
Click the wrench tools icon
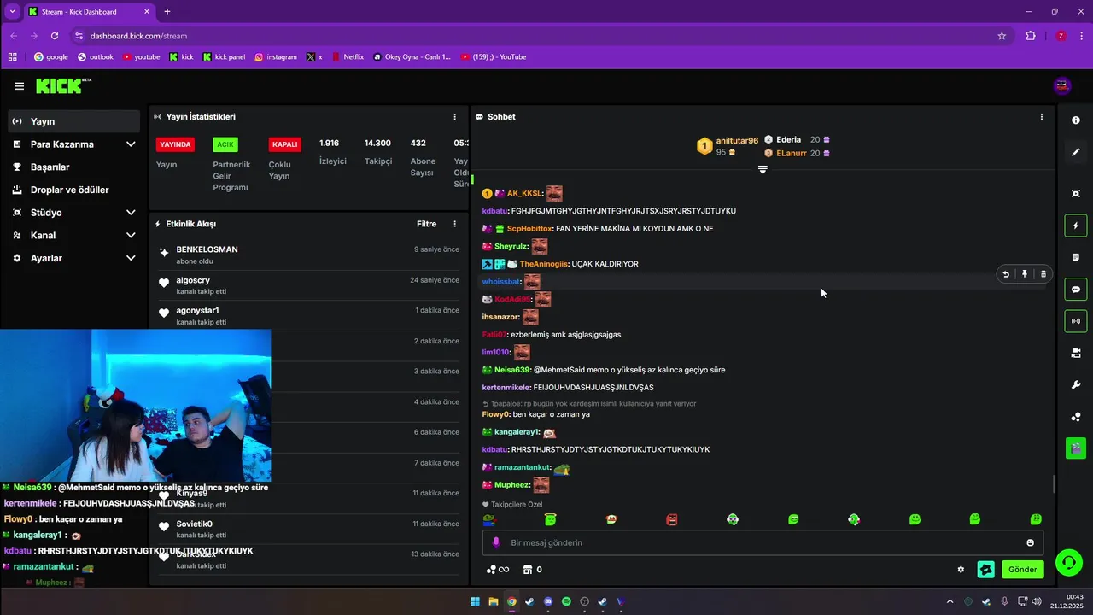[x=1076, y=385]
